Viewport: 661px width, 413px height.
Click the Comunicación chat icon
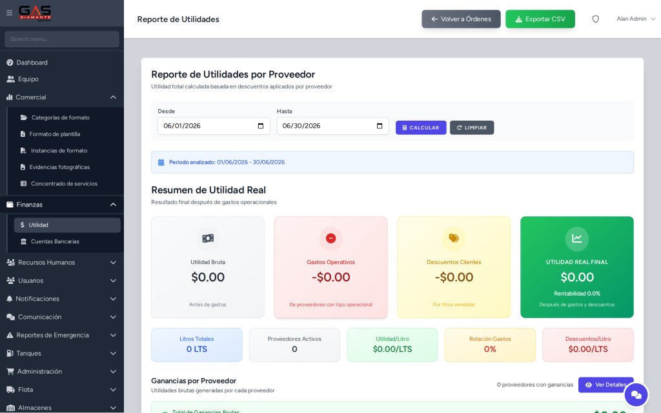[10, 317]
